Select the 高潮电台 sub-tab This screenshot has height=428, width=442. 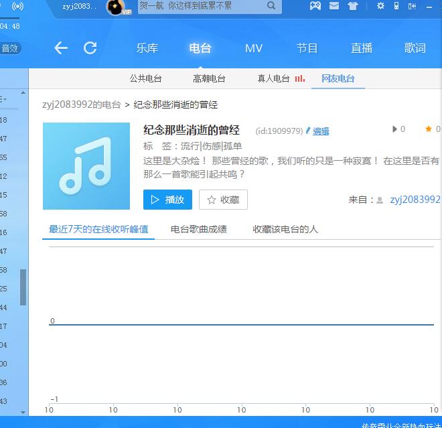(209, 78)
